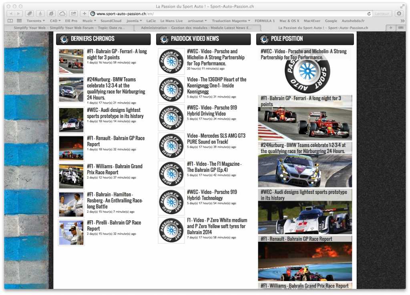Click the iCloud tabs cloud icon

62,14
